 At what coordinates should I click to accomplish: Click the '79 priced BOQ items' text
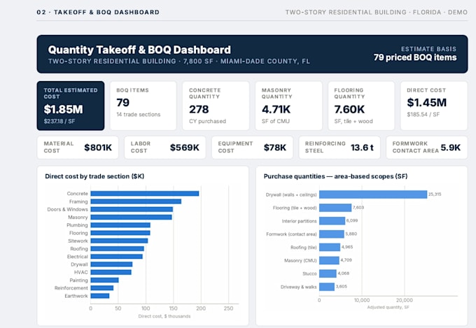click(x=415, y=57)
